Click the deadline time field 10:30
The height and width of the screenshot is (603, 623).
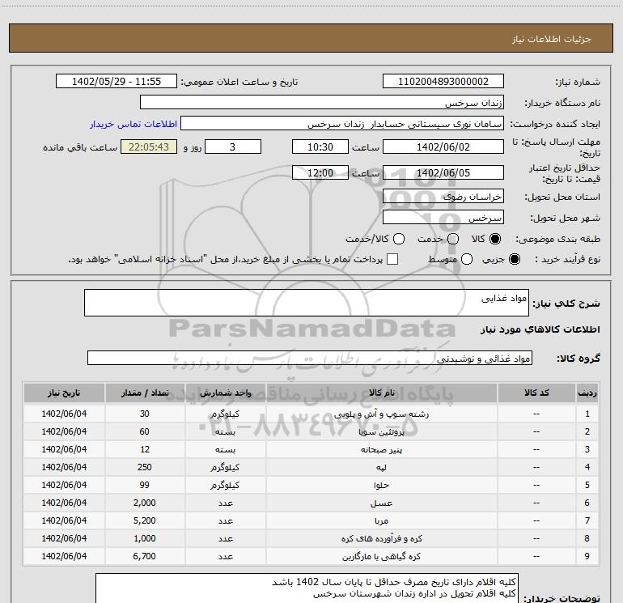320,147
